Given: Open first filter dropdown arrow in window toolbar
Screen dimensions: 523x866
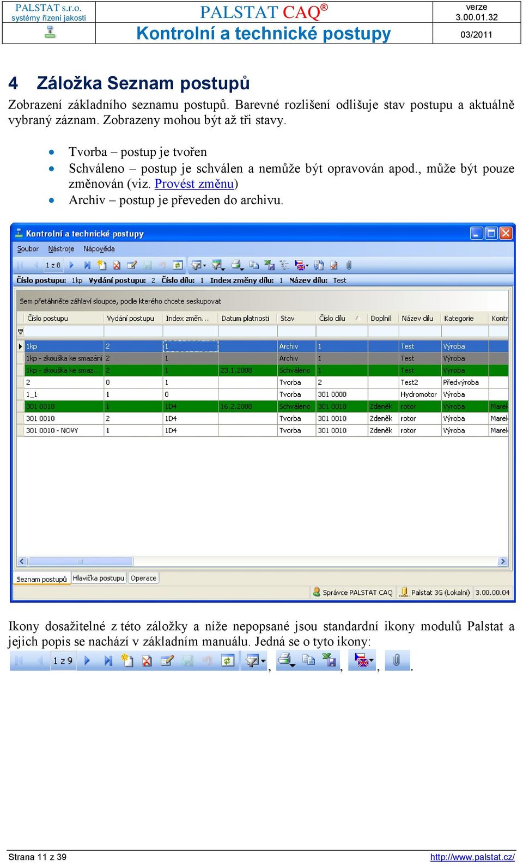Looking at the screenshot, I should click(205, 266).
